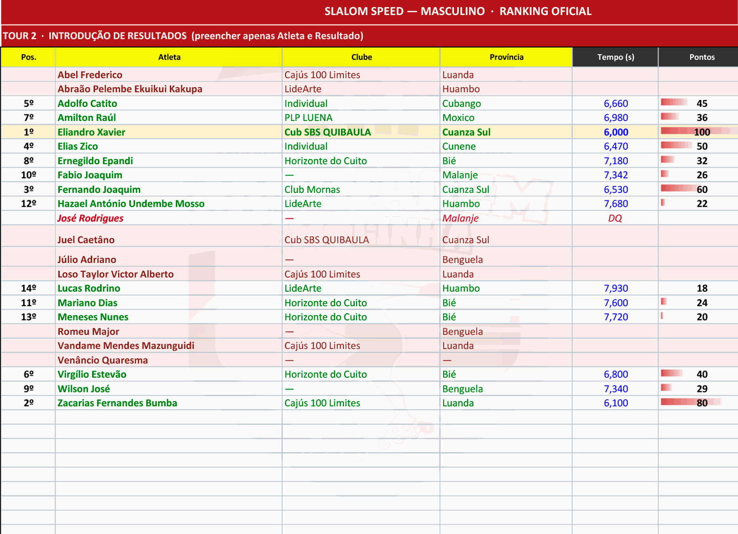This screenshot has height=534, width=738.
Task: Click province cell Cubango
Action: pos(506,103)
